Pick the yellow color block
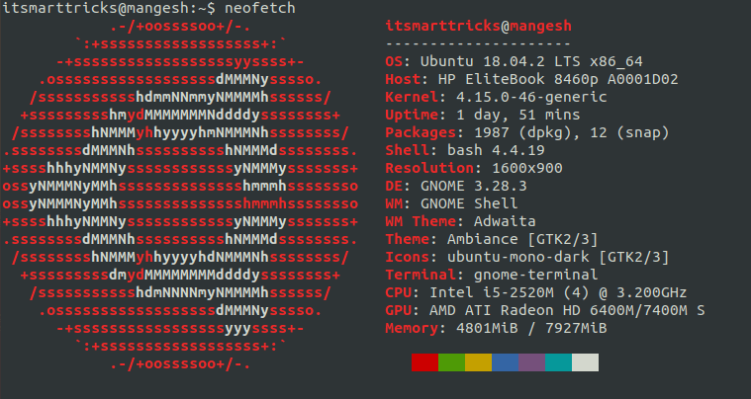 click(478, 362)
